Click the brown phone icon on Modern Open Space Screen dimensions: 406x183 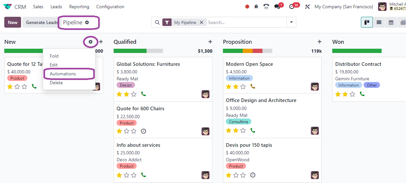tap(253, 87)
